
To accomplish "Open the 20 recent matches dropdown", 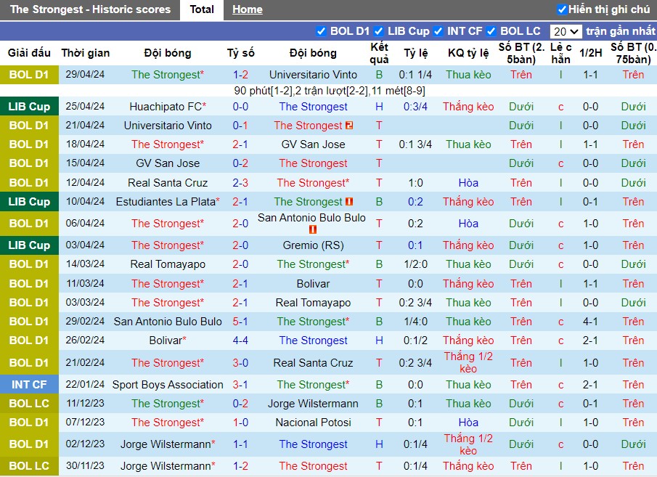I will 566,31.
